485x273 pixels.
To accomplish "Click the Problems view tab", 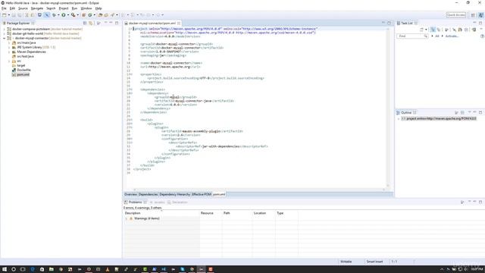I will 135,202.
